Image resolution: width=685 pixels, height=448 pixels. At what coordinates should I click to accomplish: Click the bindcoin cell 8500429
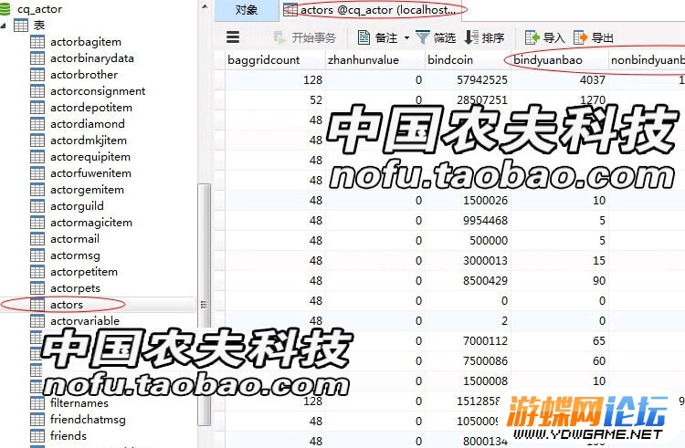pos(468,280)
